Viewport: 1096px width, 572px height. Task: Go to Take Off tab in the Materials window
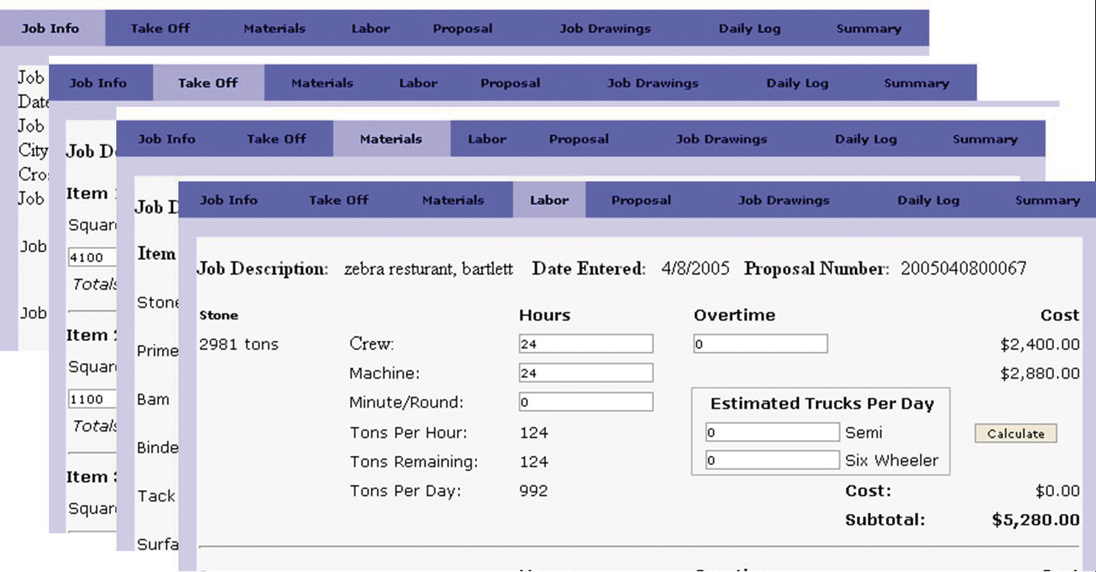pyautogui.click(x=276, y=139)
